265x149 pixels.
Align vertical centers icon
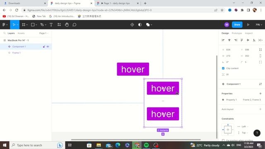click(x=248, y=40)
